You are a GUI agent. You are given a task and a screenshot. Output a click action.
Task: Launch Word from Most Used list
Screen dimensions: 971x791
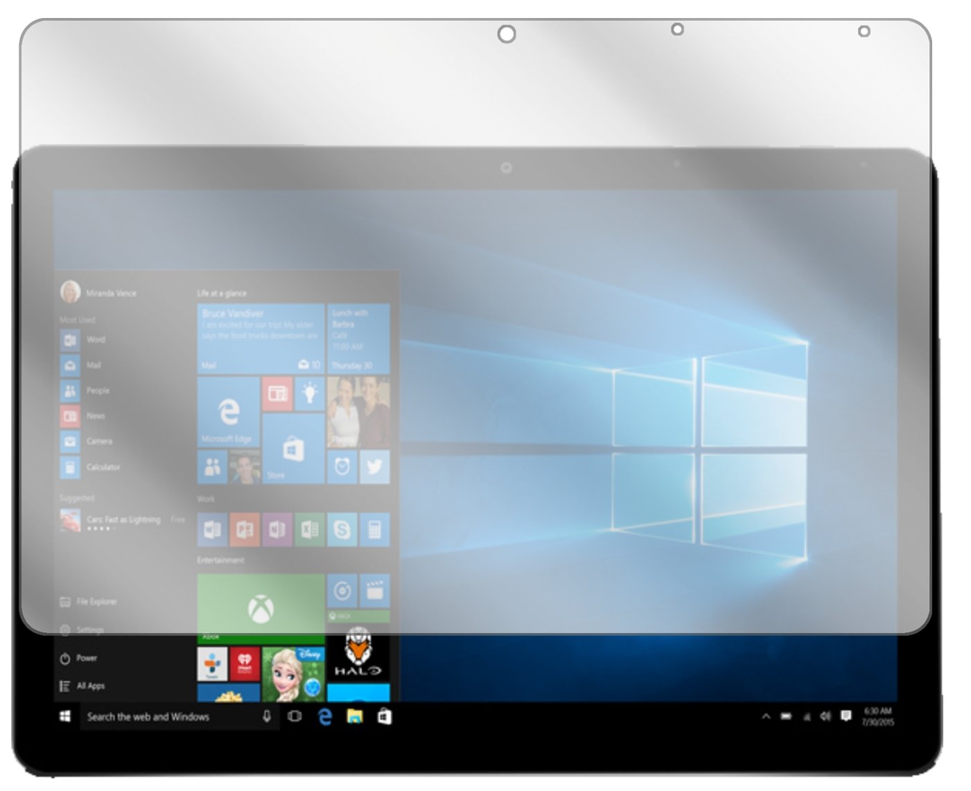[83, 340]
